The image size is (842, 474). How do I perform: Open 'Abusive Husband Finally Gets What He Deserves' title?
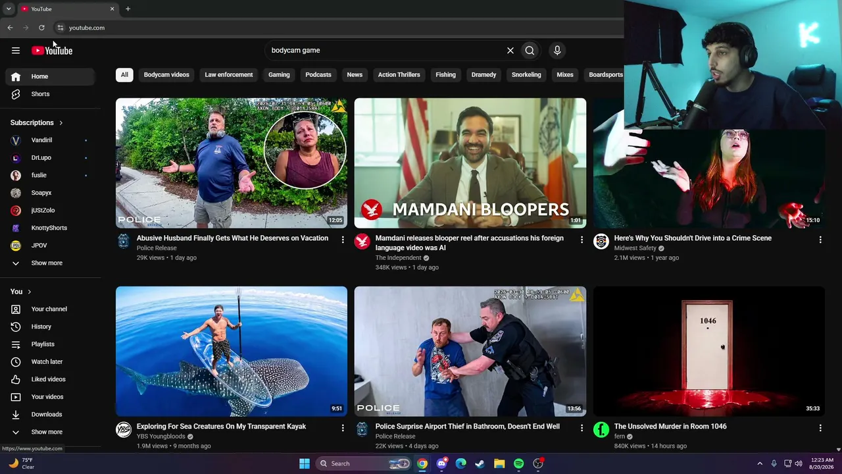(x=232, y=238)
